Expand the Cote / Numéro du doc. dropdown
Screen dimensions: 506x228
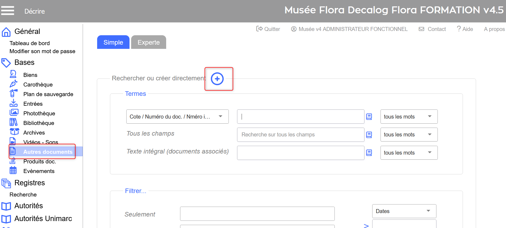pos(177,117)
